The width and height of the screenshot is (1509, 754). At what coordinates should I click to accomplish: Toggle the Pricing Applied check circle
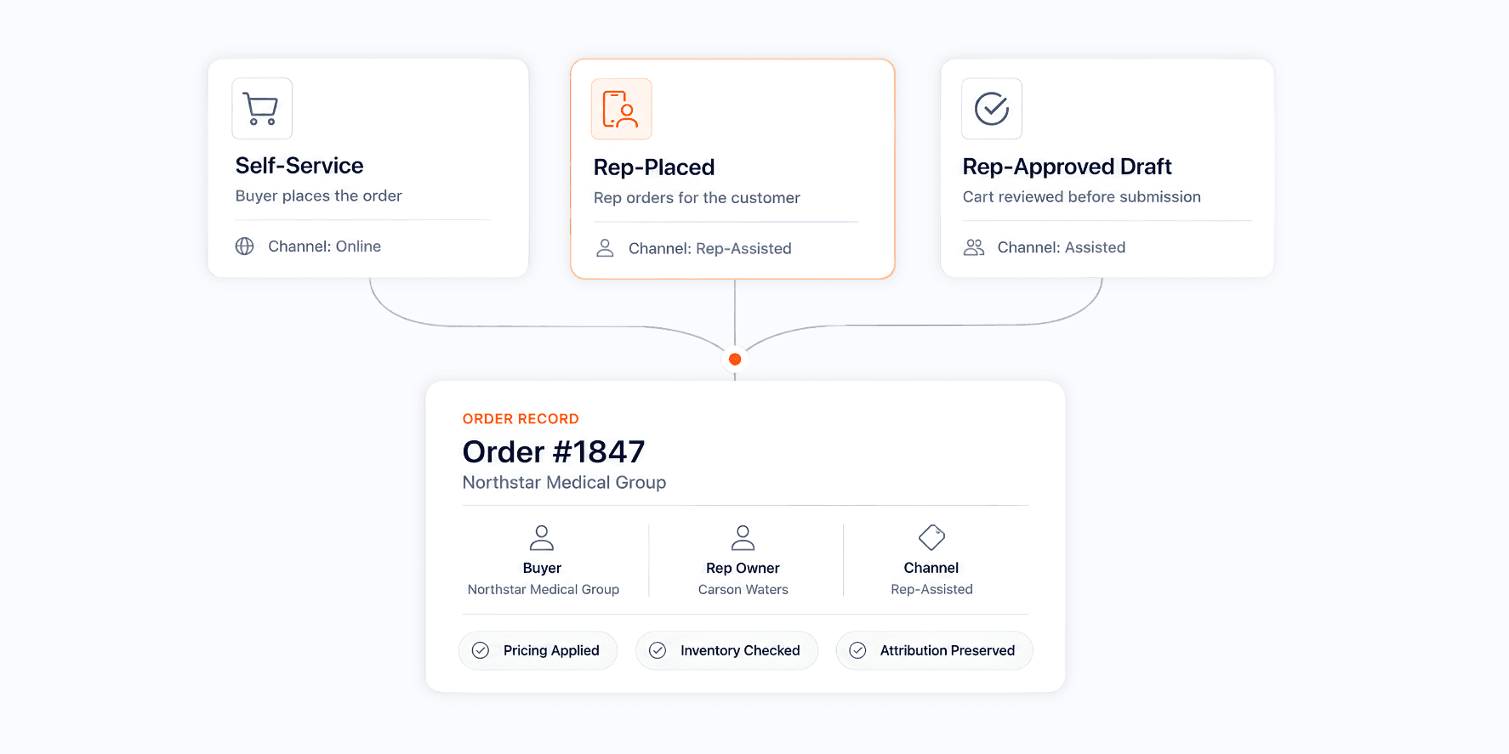(481, 650)
